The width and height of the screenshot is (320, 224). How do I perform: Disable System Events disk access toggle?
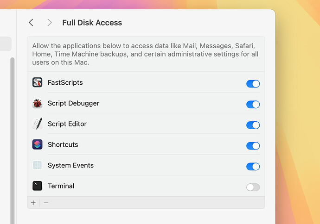point(253,167)
